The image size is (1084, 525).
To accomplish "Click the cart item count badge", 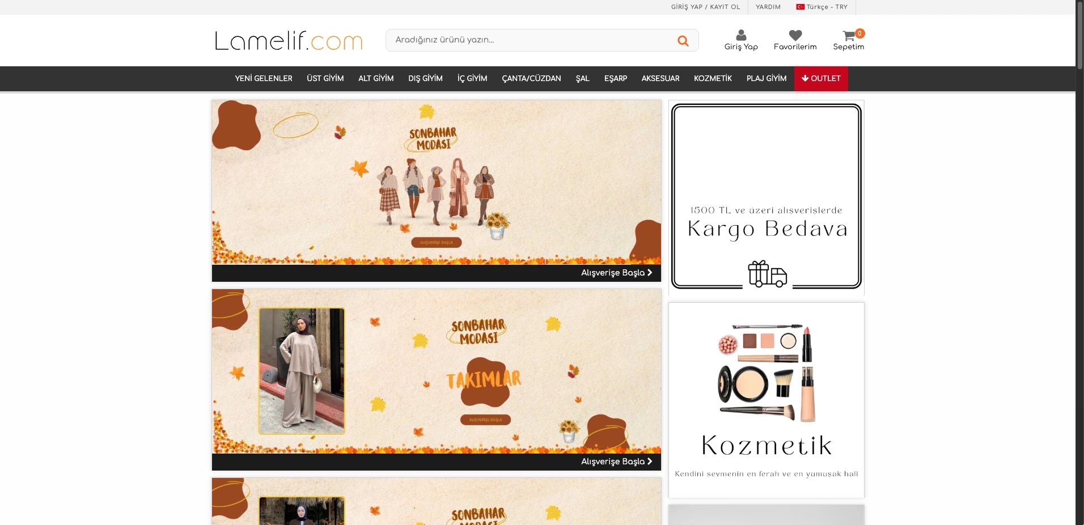I will 859,33.
